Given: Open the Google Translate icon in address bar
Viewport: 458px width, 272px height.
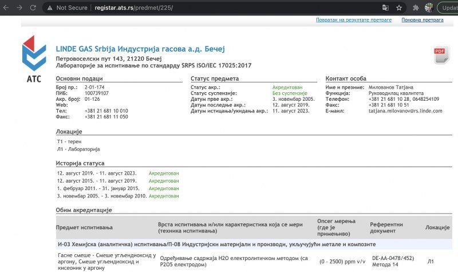Looking at the screenshot, I should pyautogui.click(x=386, y=8).
